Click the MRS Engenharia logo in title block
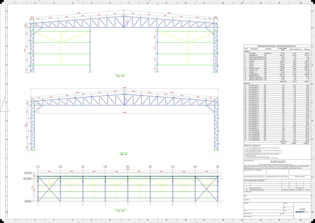Screen dimensions: 315x223 (x=302, y=210)
